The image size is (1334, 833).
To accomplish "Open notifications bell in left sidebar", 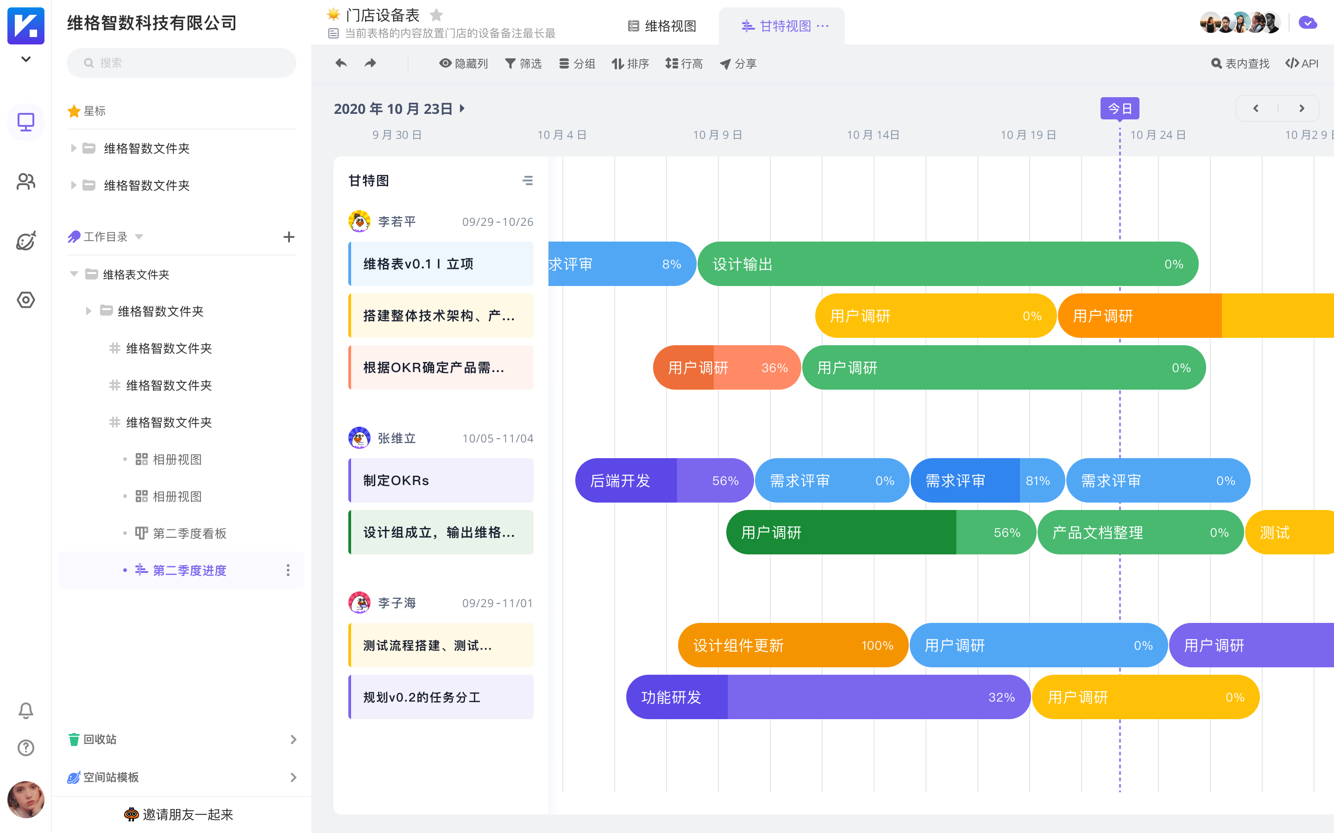I will coord(26,710).
